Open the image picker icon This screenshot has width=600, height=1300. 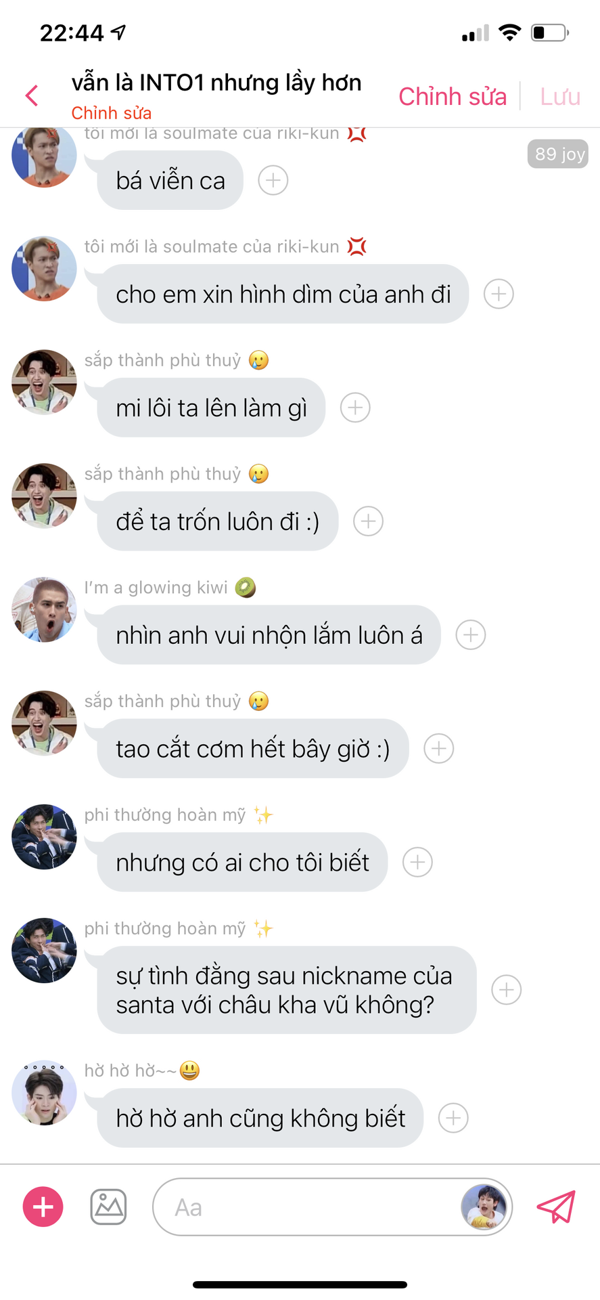click(108, 1207)
